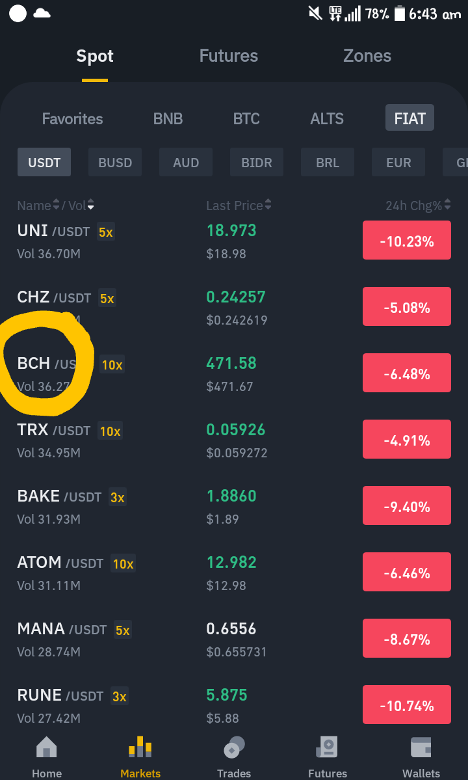Image resolution: width=468 pixels, height=780 pixels.
Task: Tap the Markets bar chart icon
Action: [140, 747]
